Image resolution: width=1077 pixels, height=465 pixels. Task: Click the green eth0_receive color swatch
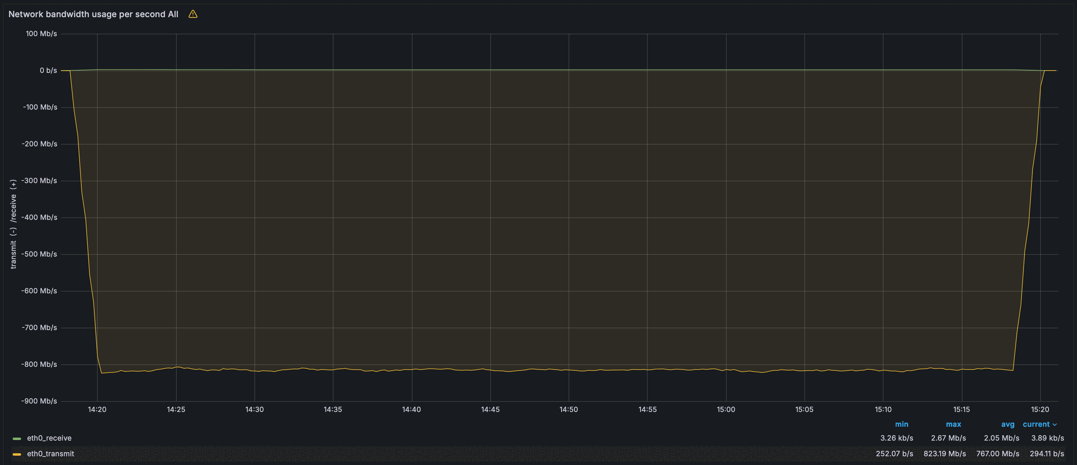[17, 438]
